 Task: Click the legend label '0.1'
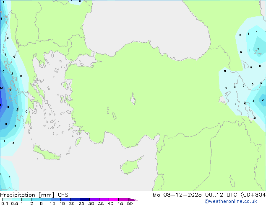click(5, 203)
